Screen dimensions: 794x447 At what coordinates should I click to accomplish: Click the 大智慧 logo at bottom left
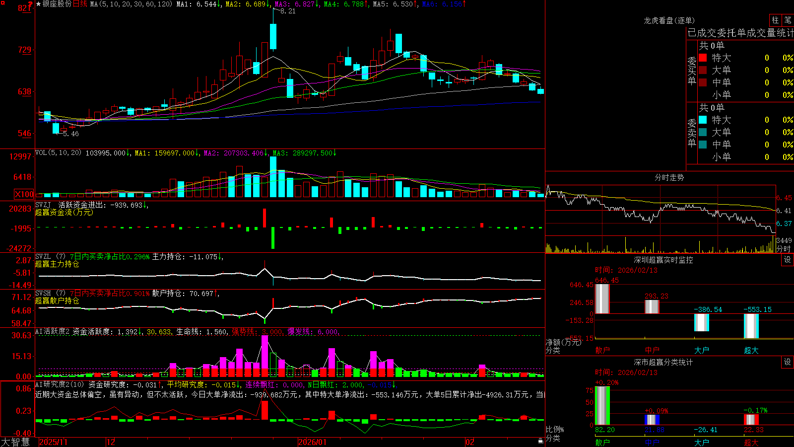tap(15, 442)
